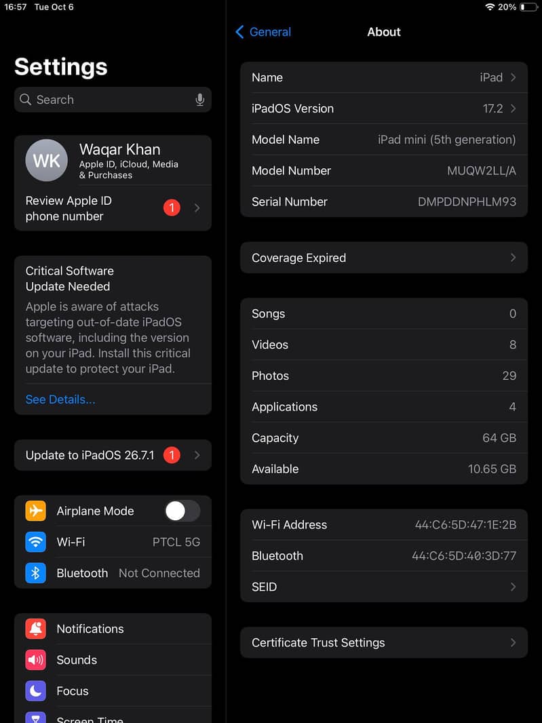Open Update to iPadOS 26.7.1 chevron
Viewport: 542px width, 723px height.
(197, 455)
